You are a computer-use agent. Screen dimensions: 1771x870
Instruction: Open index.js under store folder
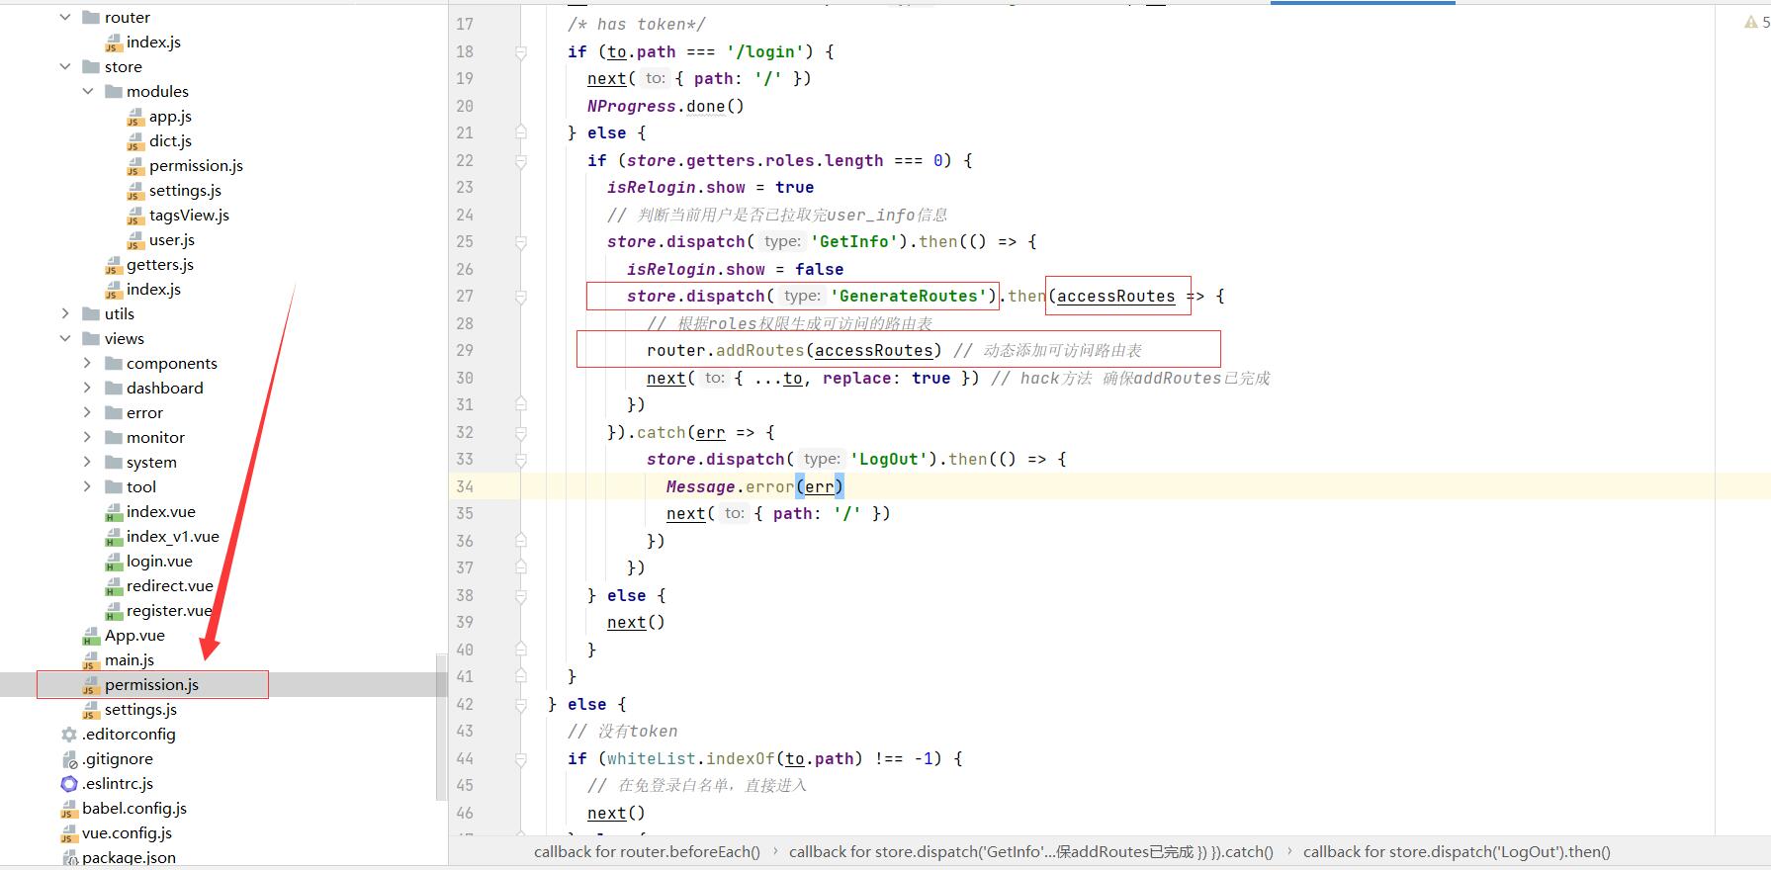click(153, 290)
